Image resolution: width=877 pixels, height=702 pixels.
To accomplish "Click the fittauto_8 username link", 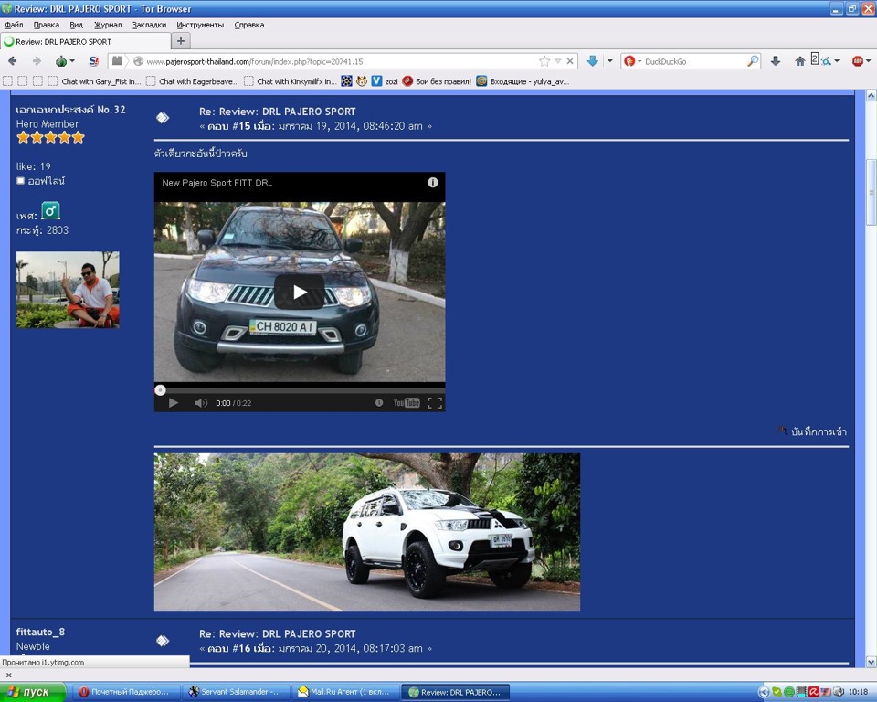I will click(40, 632).
